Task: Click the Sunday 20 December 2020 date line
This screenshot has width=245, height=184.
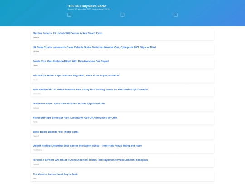Action: pyautogui.click(x=89, y=9)
